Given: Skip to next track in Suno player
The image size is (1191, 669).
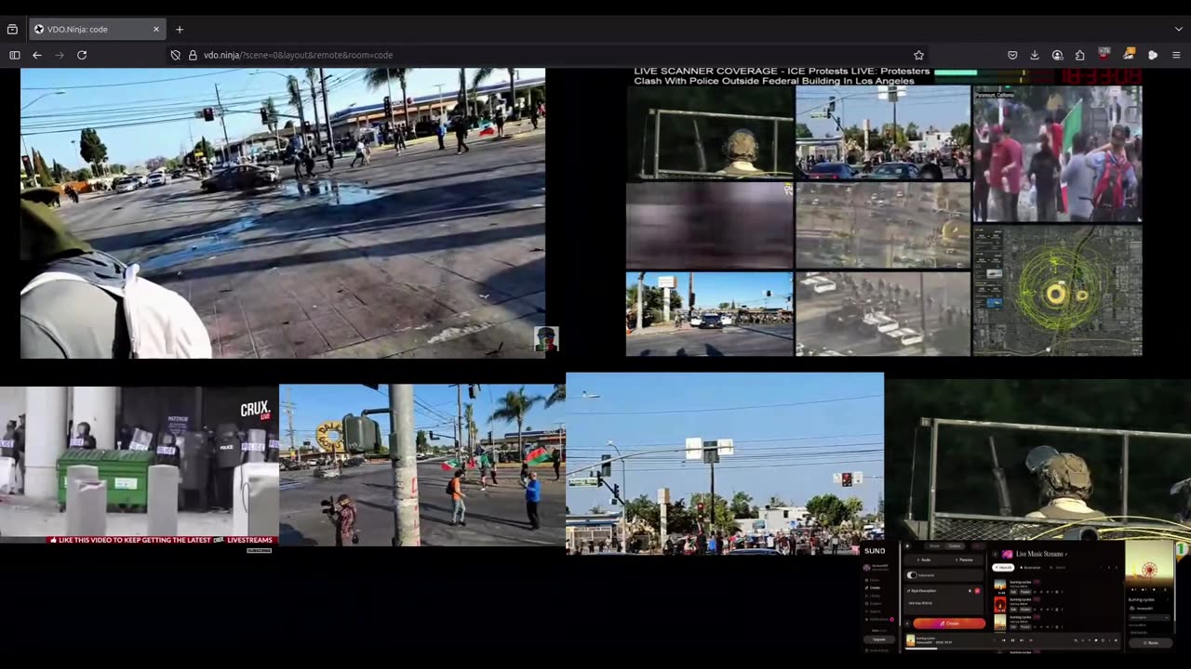Looking at the screenshot, I should pyautogui.click(x=1022, y=640).
